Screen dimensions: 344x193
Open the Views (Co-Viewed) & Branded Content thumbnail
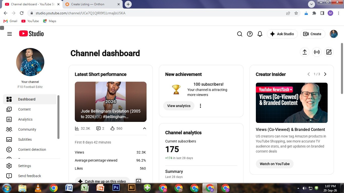(292, 103)
